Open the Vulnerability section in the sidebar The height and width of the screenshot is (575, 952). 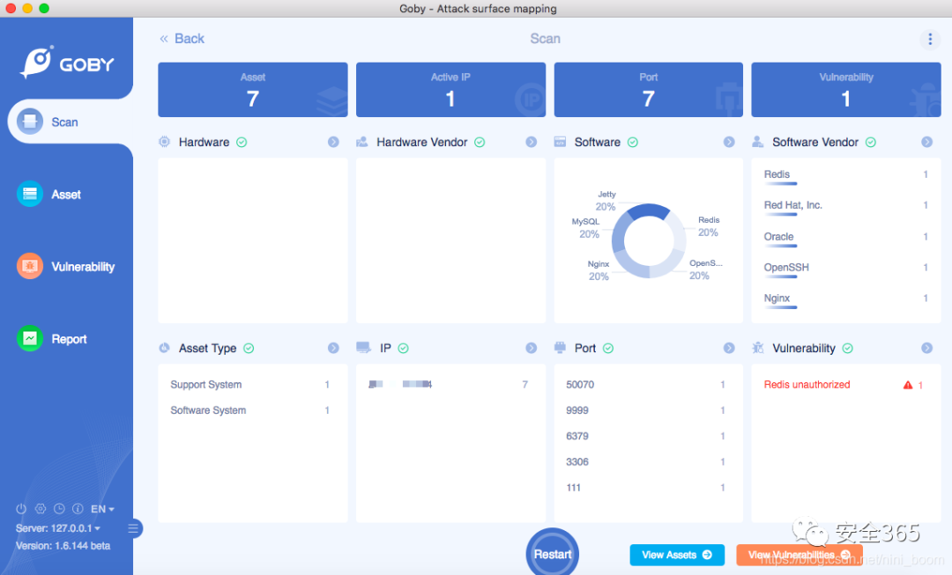pyautogui.click(x=65, y=266)
